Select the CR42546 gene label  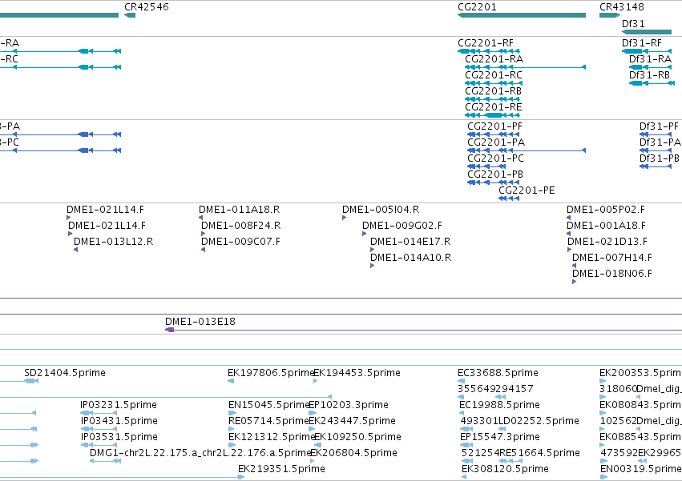tap(146, 7)
